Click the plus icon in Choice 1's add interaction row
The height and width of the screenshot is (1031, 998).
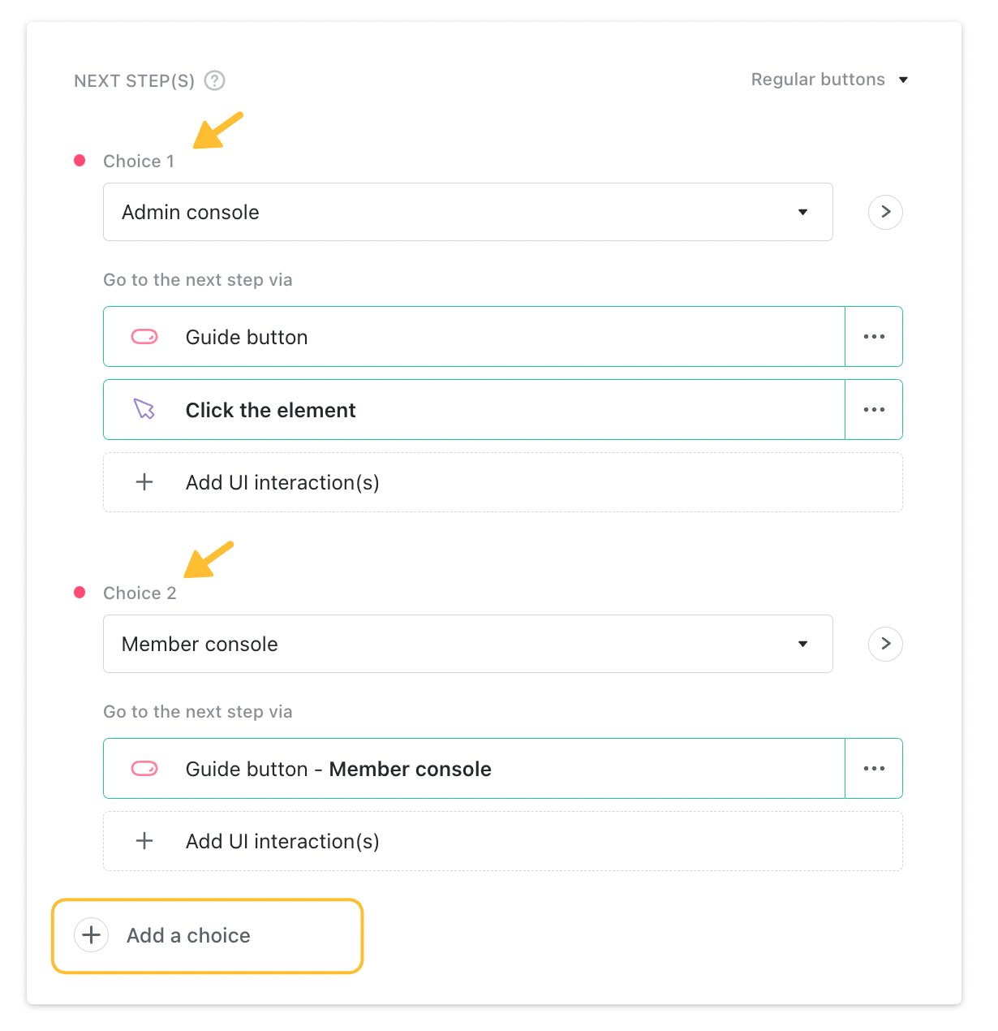(144, 482)
